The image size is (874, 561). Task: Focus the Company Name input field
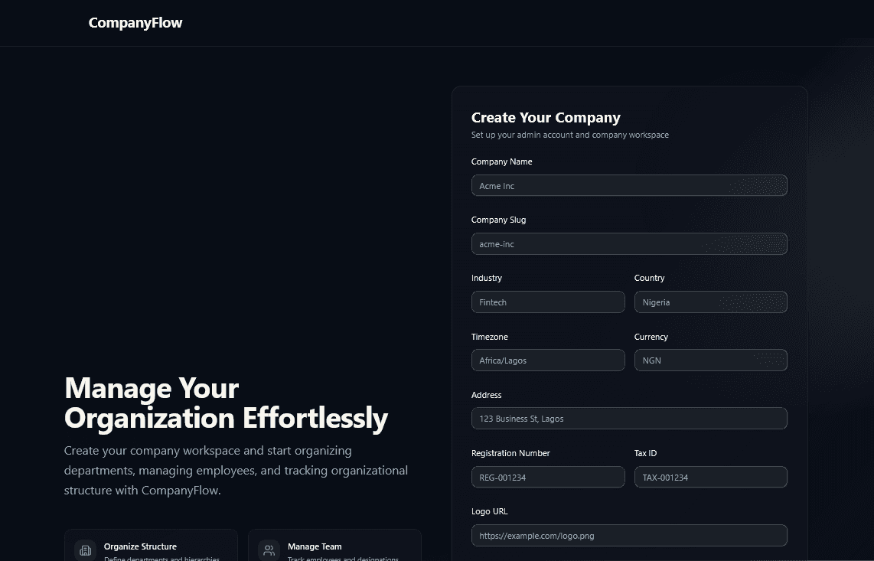pyautogui.click(x=628, y=186)
